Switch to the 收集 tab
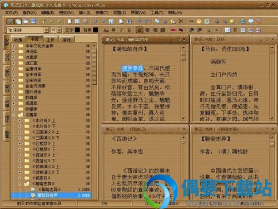Screen dimensions: 278x209 coord(18,40)
